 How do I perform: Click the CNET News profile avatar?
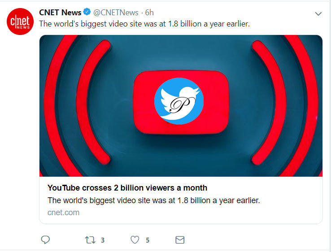point(20,23)
